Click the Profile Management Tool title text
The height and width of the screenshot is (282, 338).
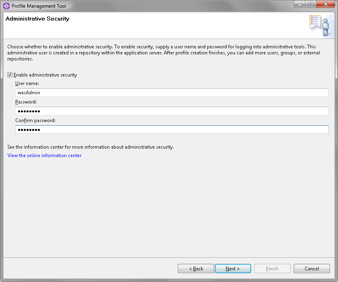tap(39, 6)
